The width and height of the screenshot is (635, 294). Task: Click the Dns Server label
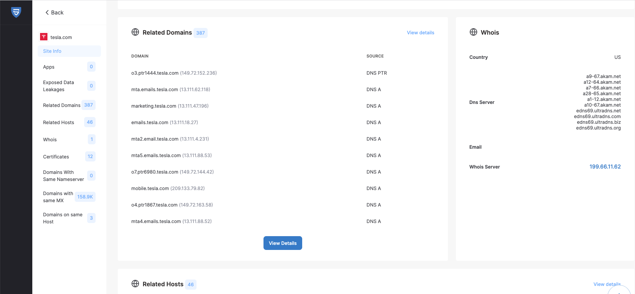(482, 102)
